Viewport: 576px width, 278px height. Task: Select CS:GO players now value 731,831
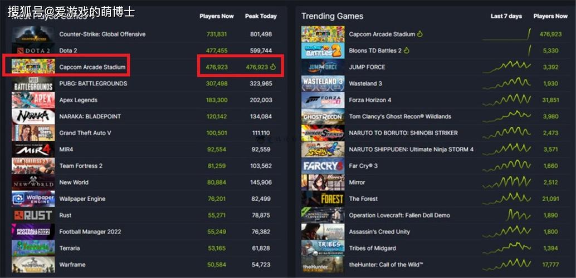point(217,34)
